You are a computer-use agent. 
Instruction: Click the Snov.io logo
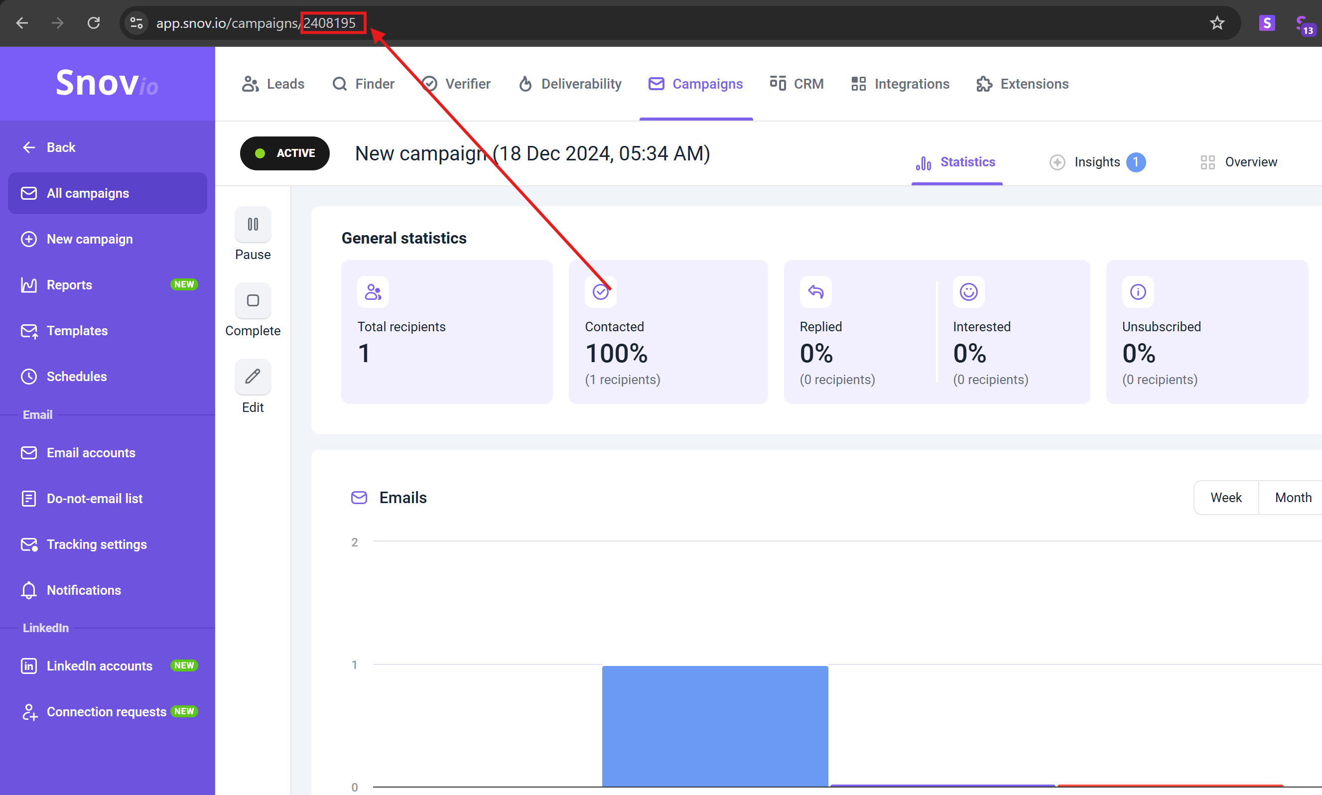(107, 83)
